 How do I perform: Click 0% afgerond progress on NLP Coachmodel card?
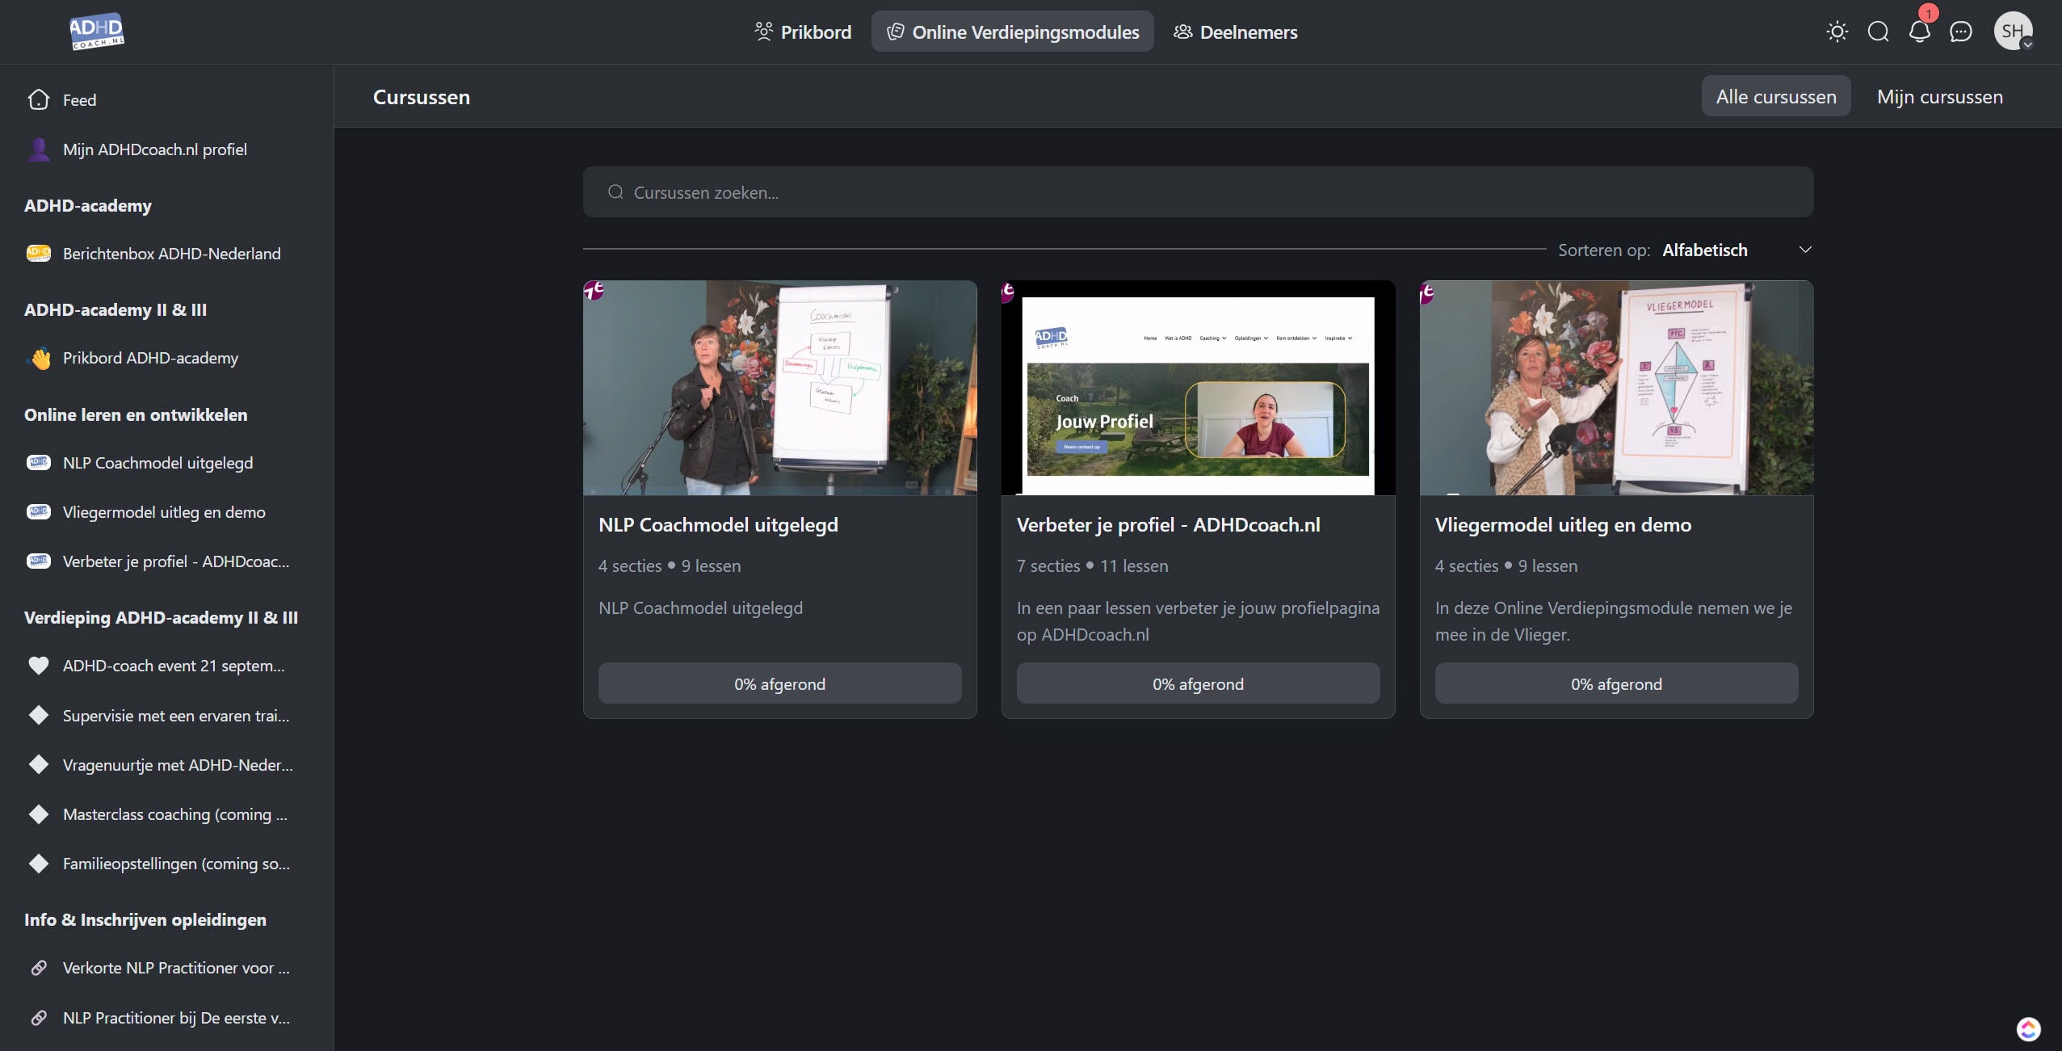[x=779, y=683]
